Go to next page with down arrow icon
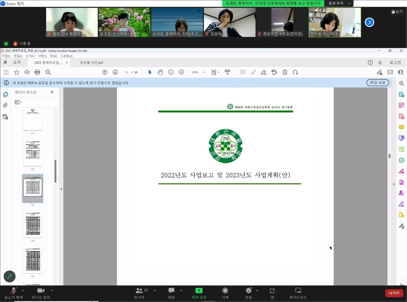407x302 pixels. [115, 72]
